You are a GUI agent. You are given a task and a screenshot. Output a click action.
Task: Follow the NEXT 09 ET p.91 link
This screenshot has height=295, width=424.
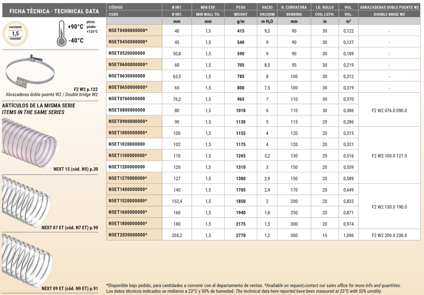(x=70, y=288)
